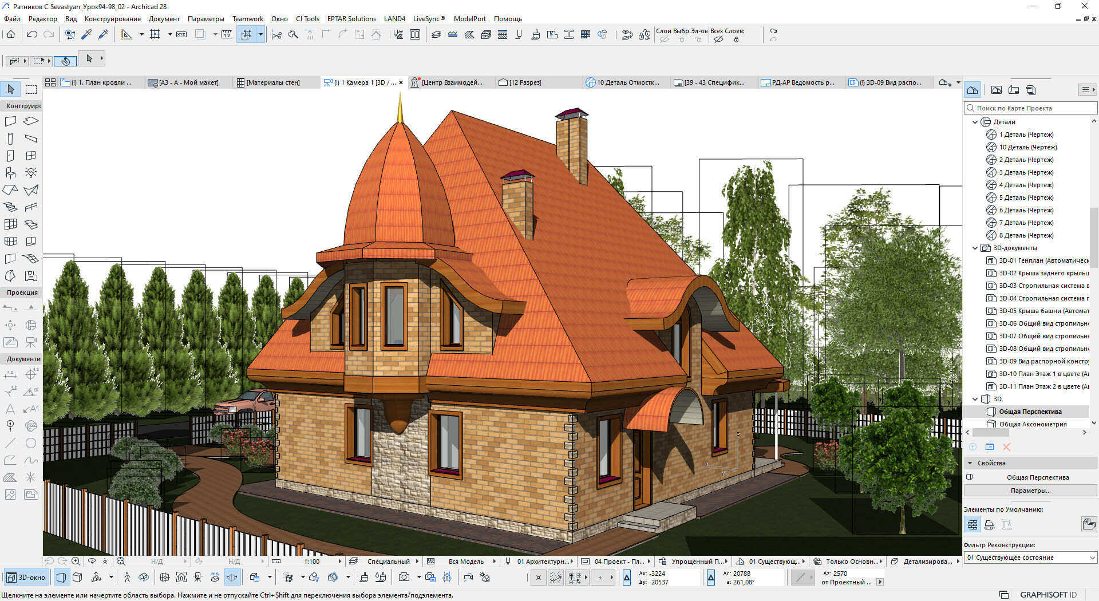Screen dimensions: 1099x601
Task: Select the Marquee tool in the toolbox
Action: click(x=31, y=89)
